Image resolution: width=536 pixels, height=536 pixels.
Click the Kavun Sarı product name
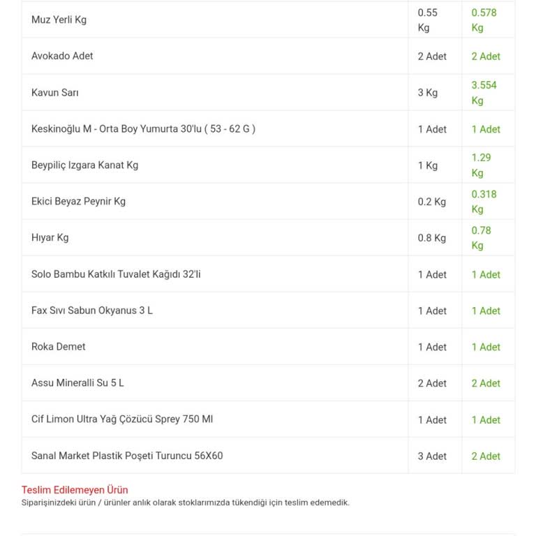pyautogui.click(x=55, y=92)
